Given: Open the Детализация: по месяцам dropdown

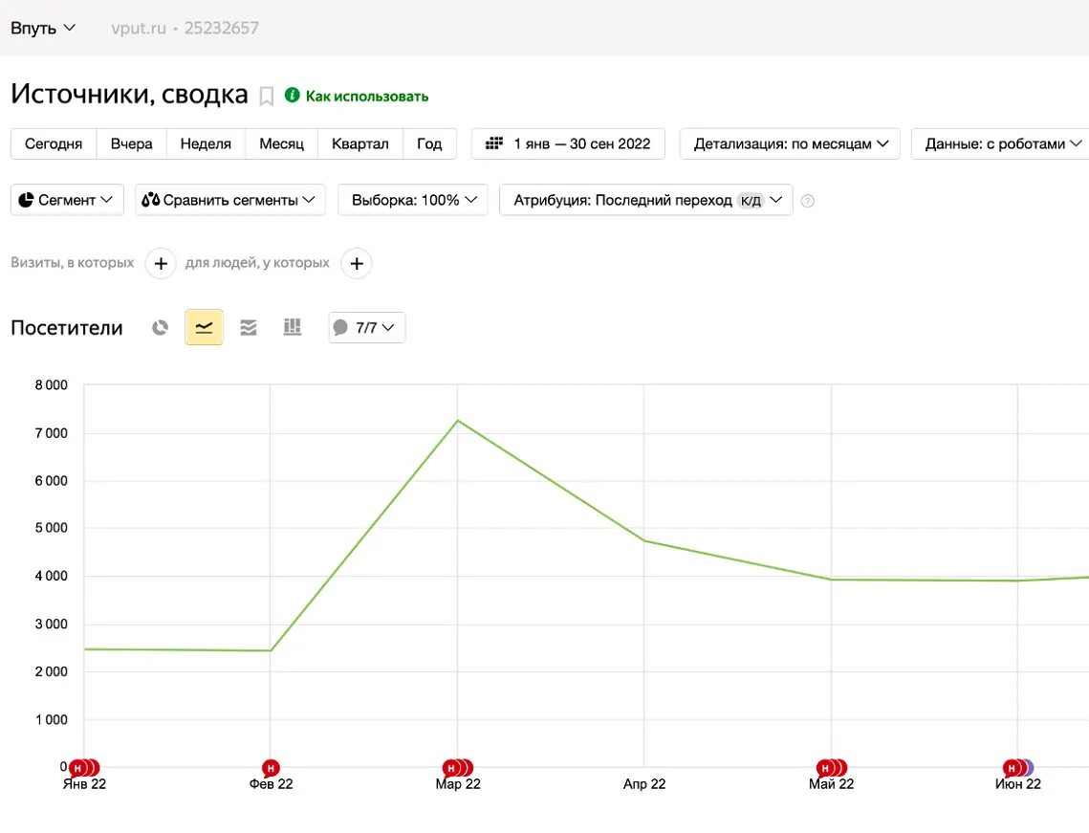Looking at the screenshot, I should pyautogui.click(x=791, y=143).
